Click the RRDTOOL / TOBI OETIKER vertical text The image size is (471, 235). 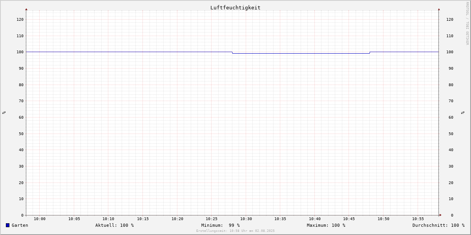point(467,23)
